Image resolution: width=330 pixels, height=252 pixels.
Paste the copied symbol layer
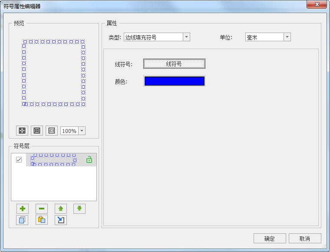tap(42, 220)
